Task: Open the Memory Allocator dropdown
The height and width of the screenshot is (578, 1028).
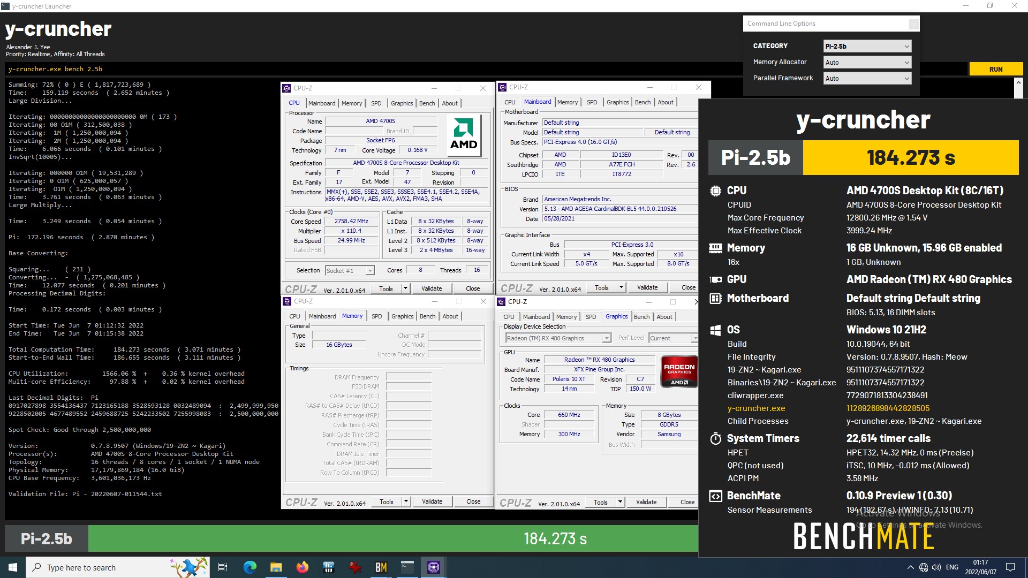Action: click(867, 62)
